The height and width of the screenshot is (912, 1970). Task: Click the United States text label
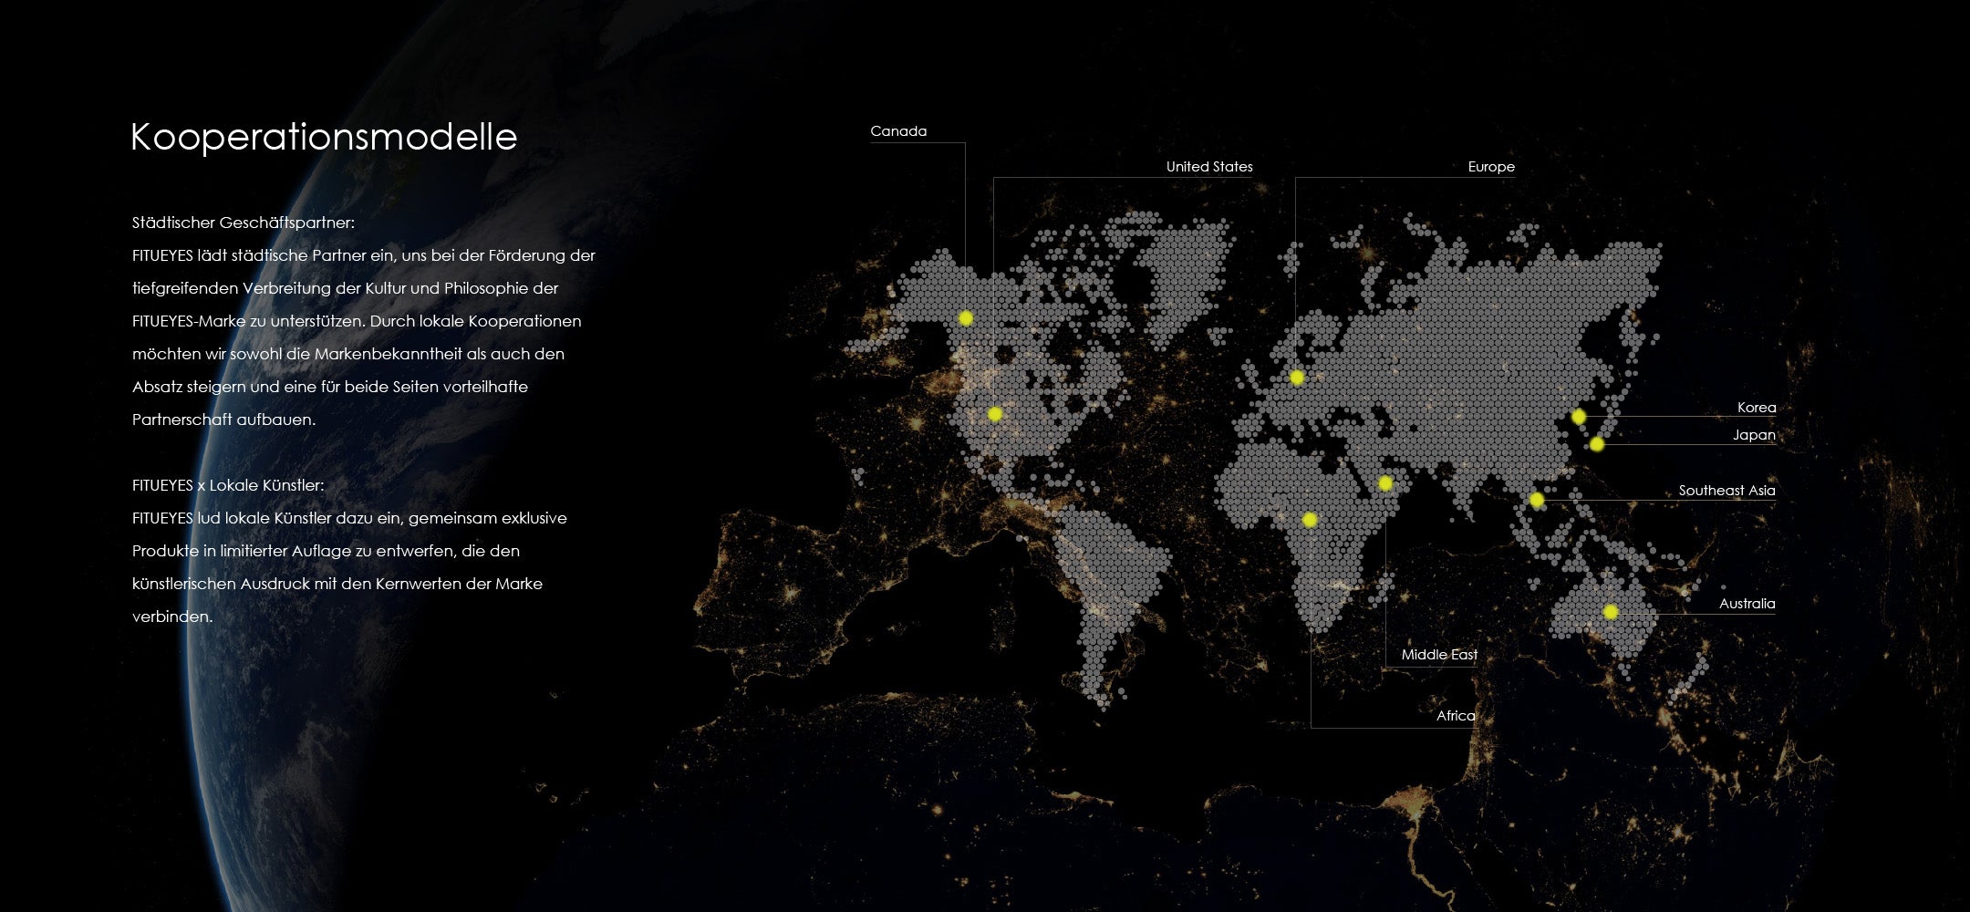point(1209,167)
